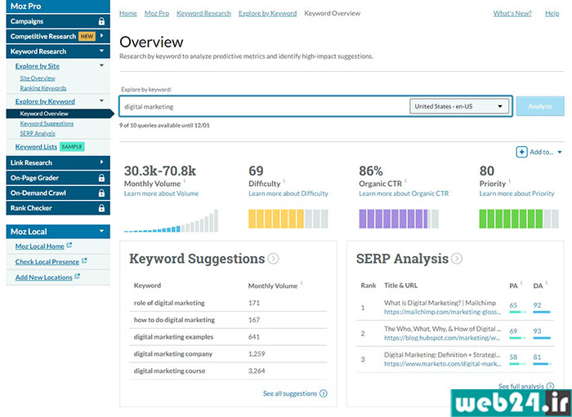Image resolution: width=572 pixels, height=417 pixels.
Task: Go to Explore by Keyword breadcrumb link
Action: pos(268,14)
